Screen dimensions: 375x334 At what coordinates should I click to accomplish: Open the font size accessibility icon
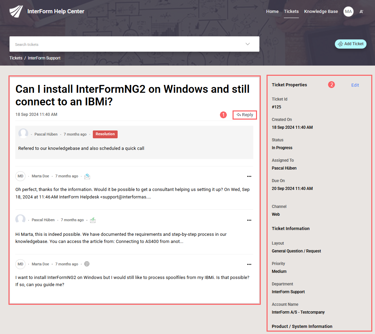[361, 12]
